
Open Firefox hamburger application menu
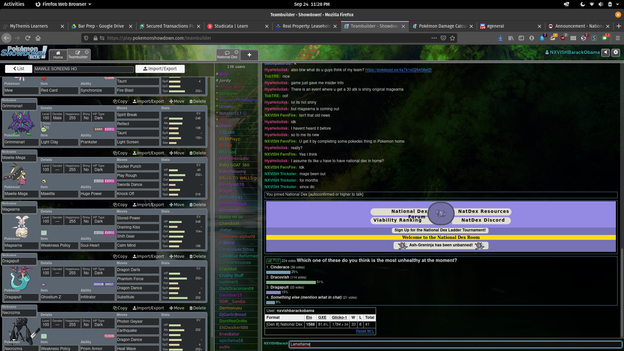point(618,38)
